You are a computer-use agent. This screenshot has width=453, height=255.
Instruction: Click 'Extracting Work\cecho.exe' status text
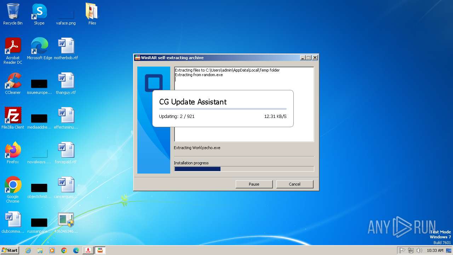click(197, 148)
